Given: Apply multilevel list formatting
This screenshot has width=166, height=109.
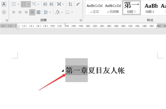Looking at the screenshot, I should tap(34, 4).
